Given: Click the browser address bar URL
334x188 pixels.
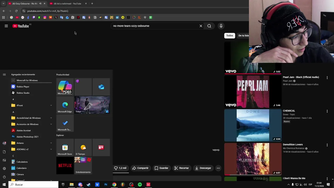Looking at the screenshot, I should (x=48, y=11).
